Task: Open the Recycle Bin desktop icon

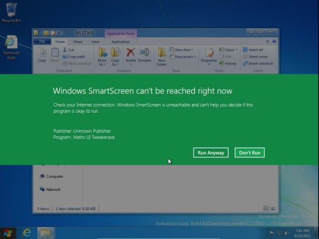Action: pos(11,12)
